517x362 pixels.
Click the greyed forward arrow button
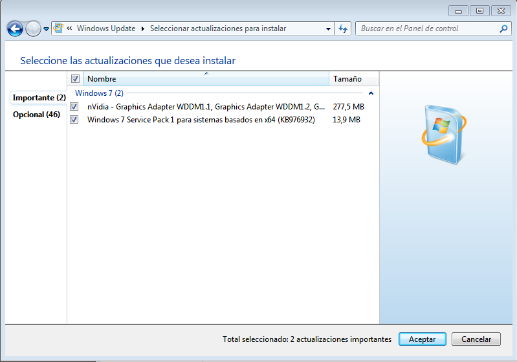(x=33, y=28)
